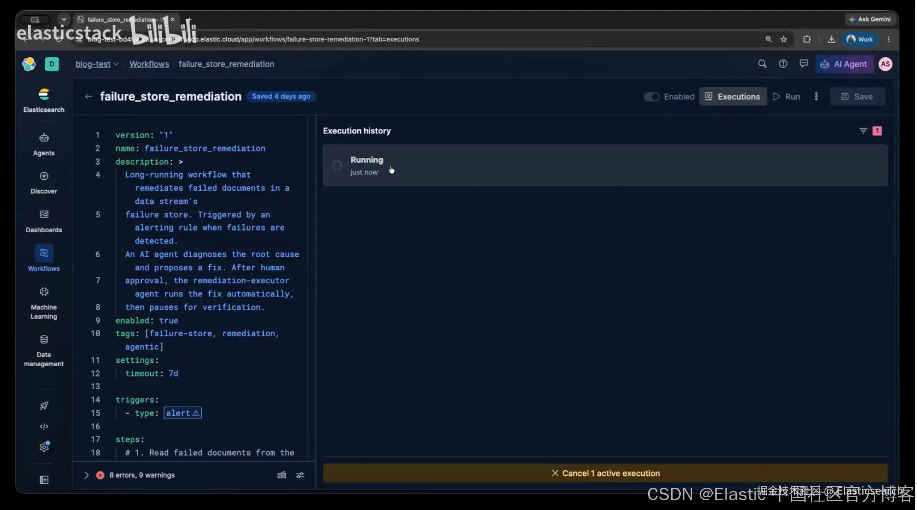Open the workflow more options menu
The width and height of the screenshot is (917, 510).
(x=816, y=97)
